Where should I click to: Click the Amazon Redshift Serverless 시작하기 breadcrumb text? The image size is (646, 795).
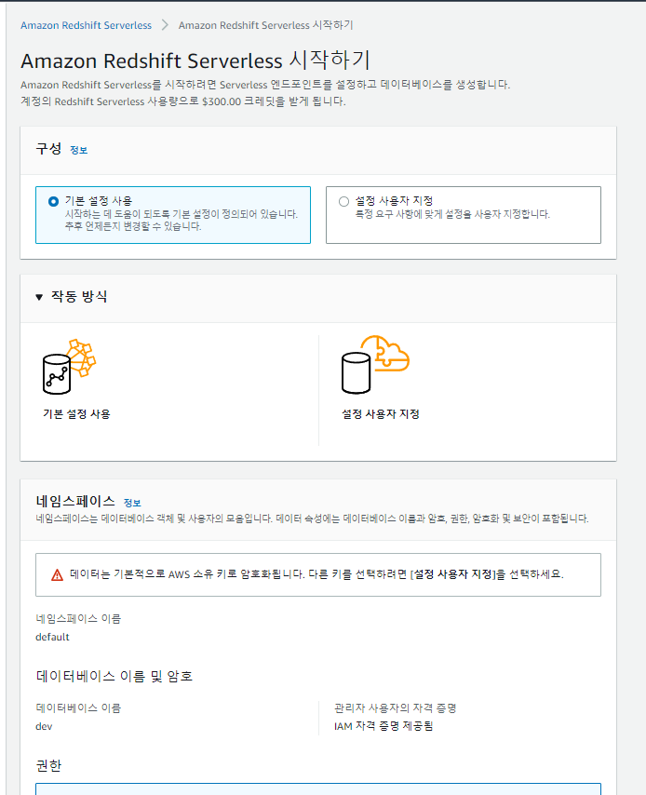pos(265,25)
